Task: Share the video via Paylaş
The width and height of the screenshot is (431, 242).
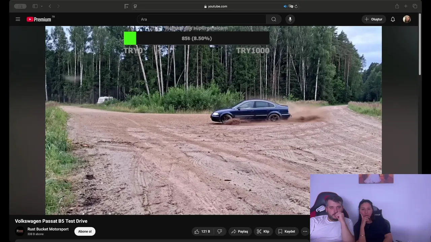Action: coord(240,231)
